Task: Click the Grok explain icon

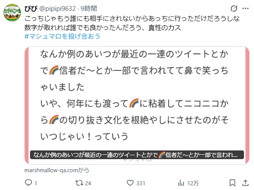Action: point(234,8)
